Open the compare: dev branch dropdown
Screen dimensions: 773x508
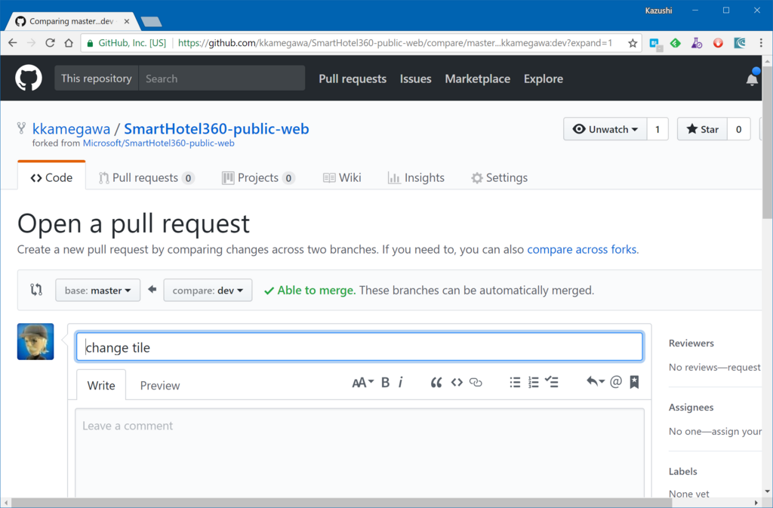click(x=208, y=290)
